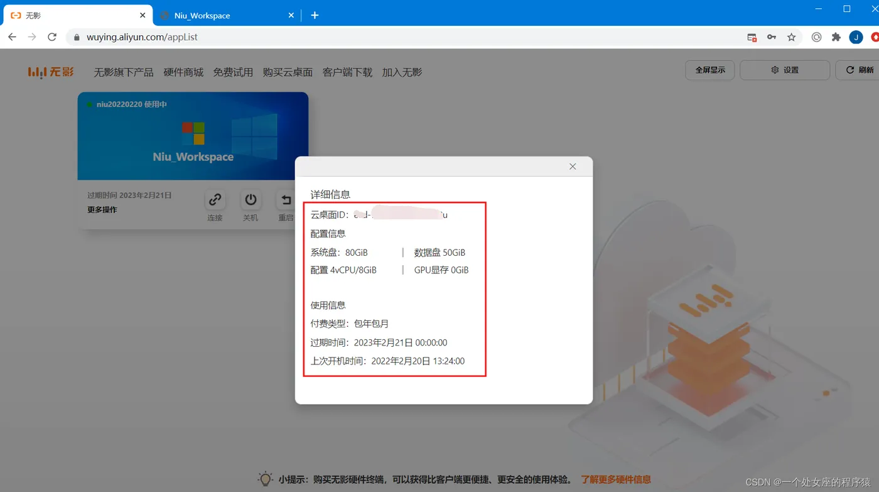
Task: Click the 关机 power icon
Action: (251, 200)
